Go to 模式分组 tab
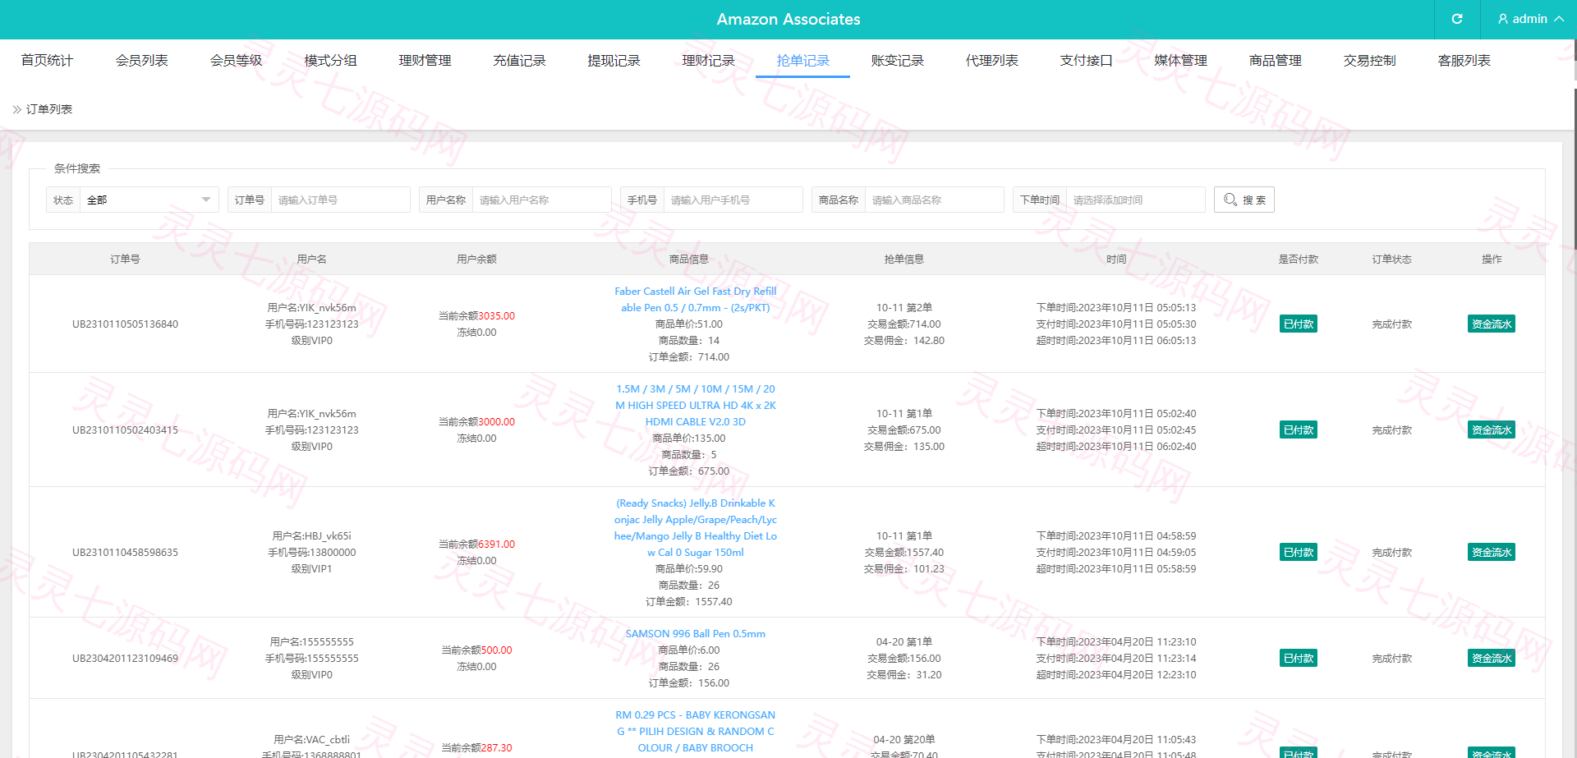1577x758 pixels. click(330, 60)
